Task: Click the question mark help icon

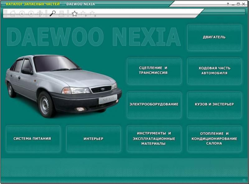Action: (x=228, y=4)
